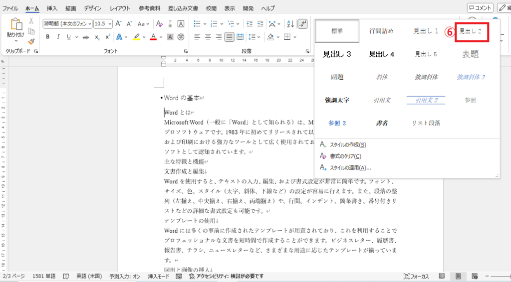
Task: Increase the paragraph indent
Action: coord(260,24)
